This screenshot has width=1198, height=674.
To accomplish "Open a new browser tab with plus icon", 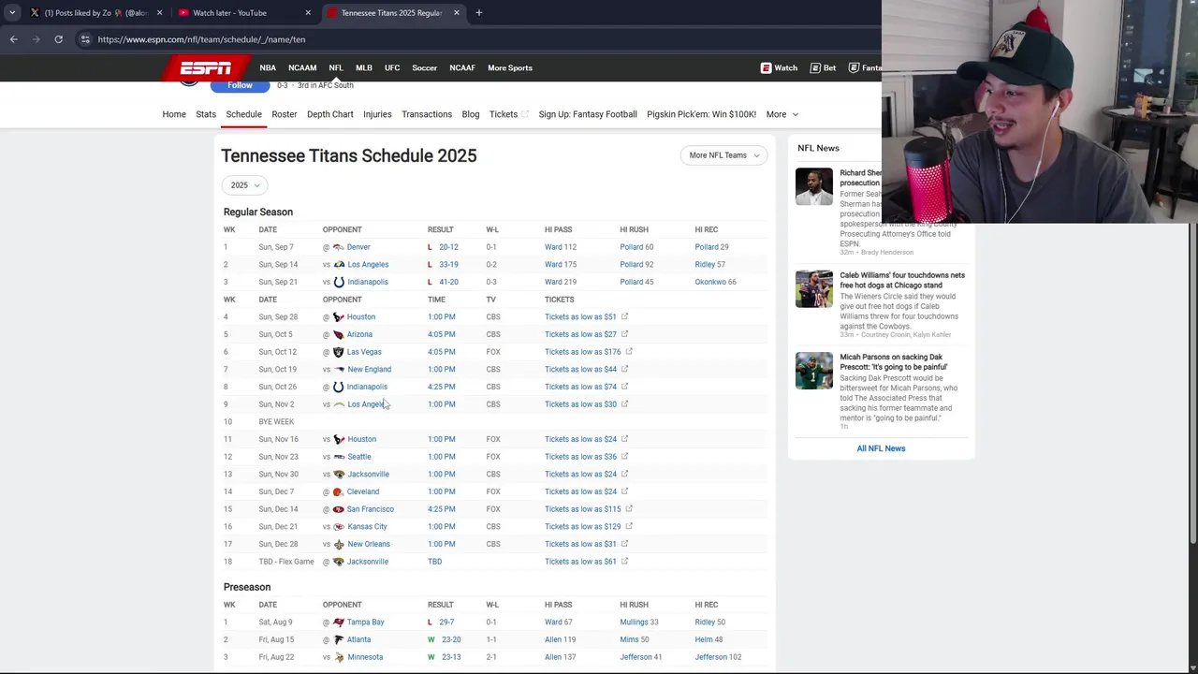I will tap(478, 13).
